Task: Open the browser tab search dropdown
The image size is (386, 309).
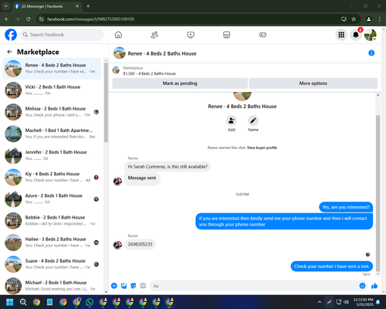Action: [x=5, y=6]
